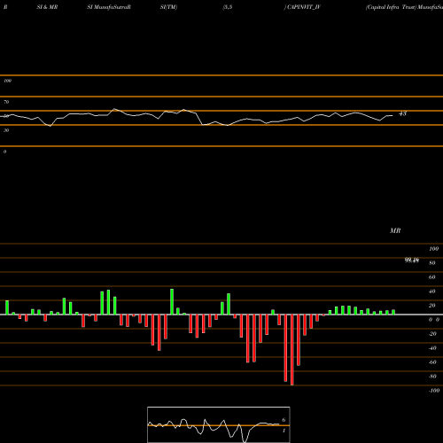The width and height of the screenshot is (443, 443).
Task: Click the 30 level label on RSI panel
Action: 6,130
